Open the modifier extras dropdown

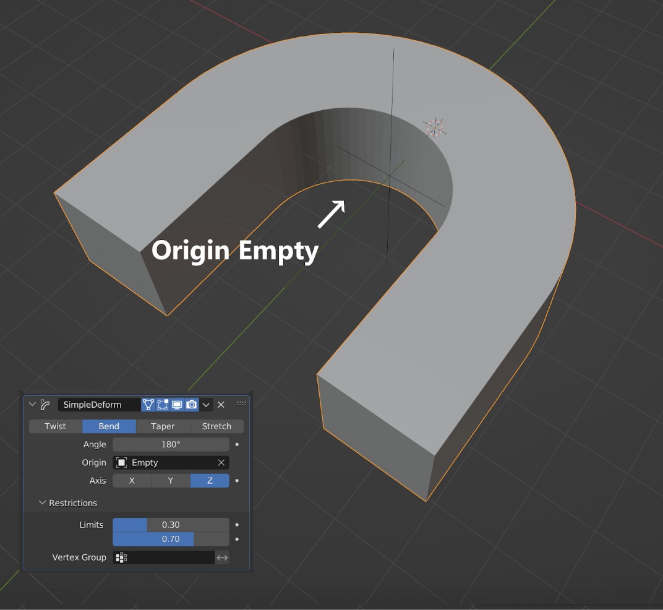206,405
